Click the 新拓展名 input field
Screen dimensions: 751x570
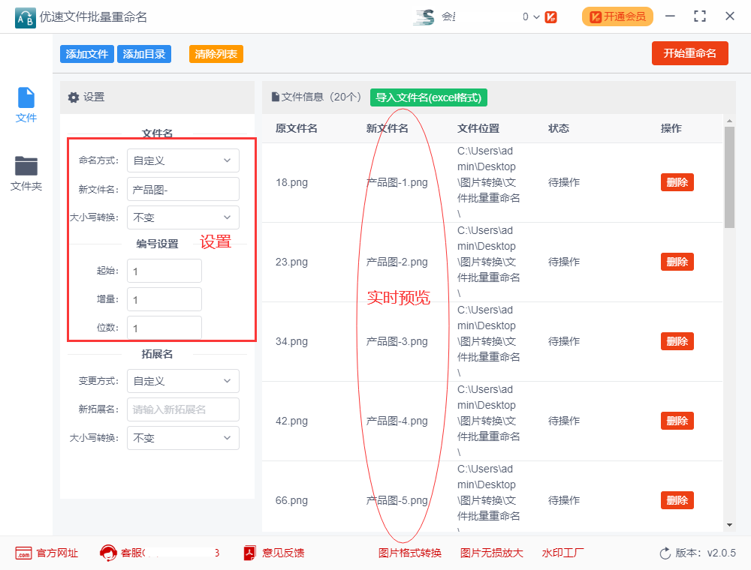183,409
